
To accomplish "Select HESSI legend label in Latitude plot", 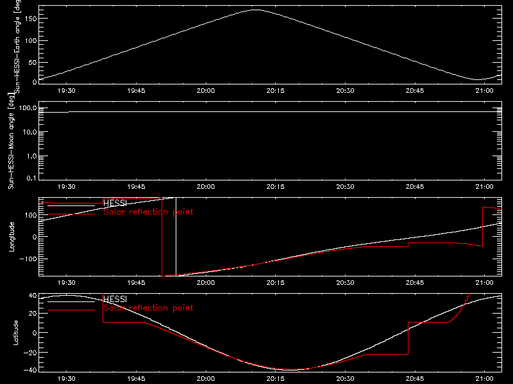I will tap(115, 299).
